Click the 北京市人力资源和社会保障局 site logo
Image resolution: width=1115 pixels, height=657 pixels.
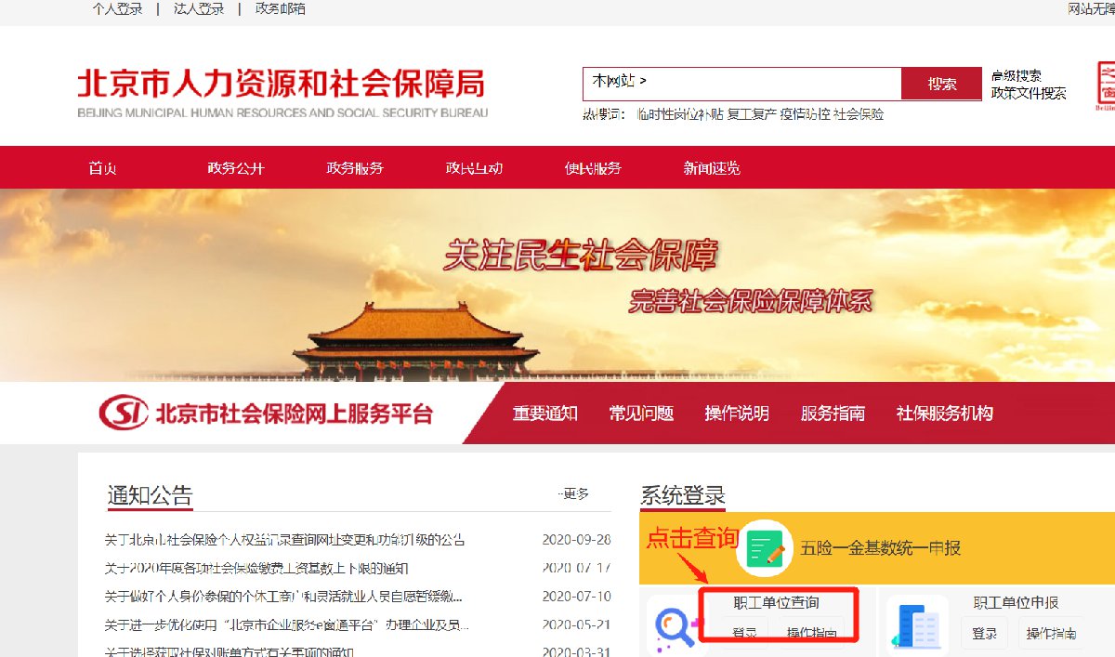click(x=282, y=93)
